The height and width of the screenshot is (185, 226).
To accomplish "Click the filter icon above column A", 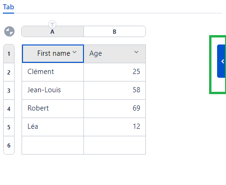I will click(x=52, y=24).
